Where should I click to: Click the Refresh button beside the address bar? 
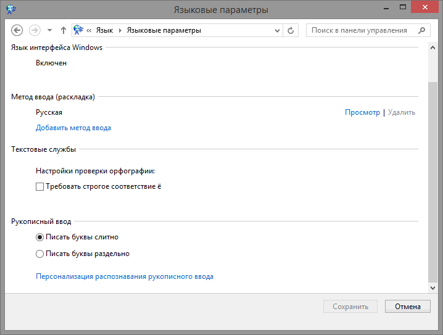pyautogui.click(x=291, y=30)
